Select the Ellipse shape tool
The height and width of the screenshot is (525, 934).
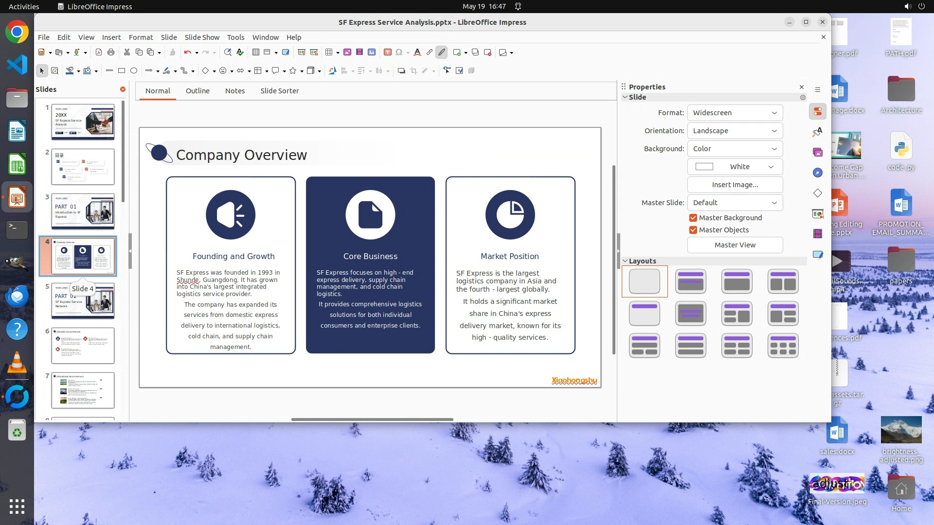click(134, 71)
